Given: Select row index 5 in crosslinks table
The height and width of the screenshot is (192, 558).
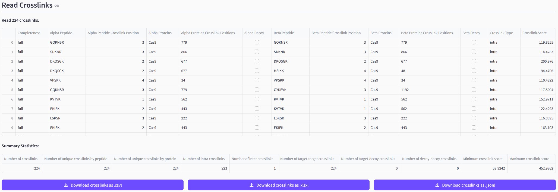Looking at the screenshot, I should click(x=12, y=90).
